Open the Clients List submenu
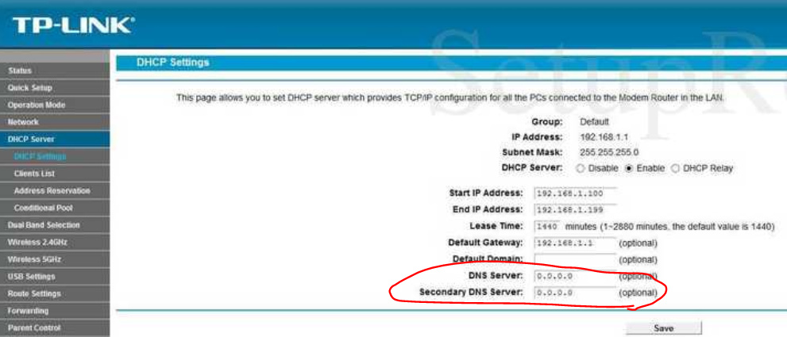787x337 pixels. [x=34, y=174]
